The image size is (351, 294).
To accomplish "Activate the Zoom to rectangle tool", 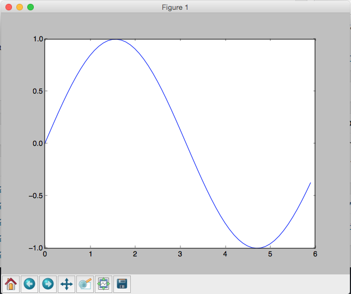I will point(85,284).
